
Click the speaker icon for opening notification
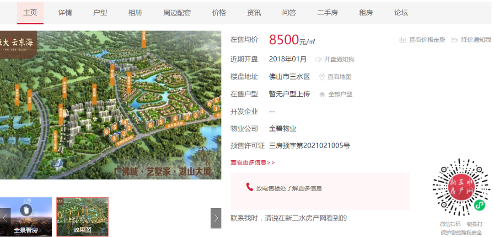[318, 59]
